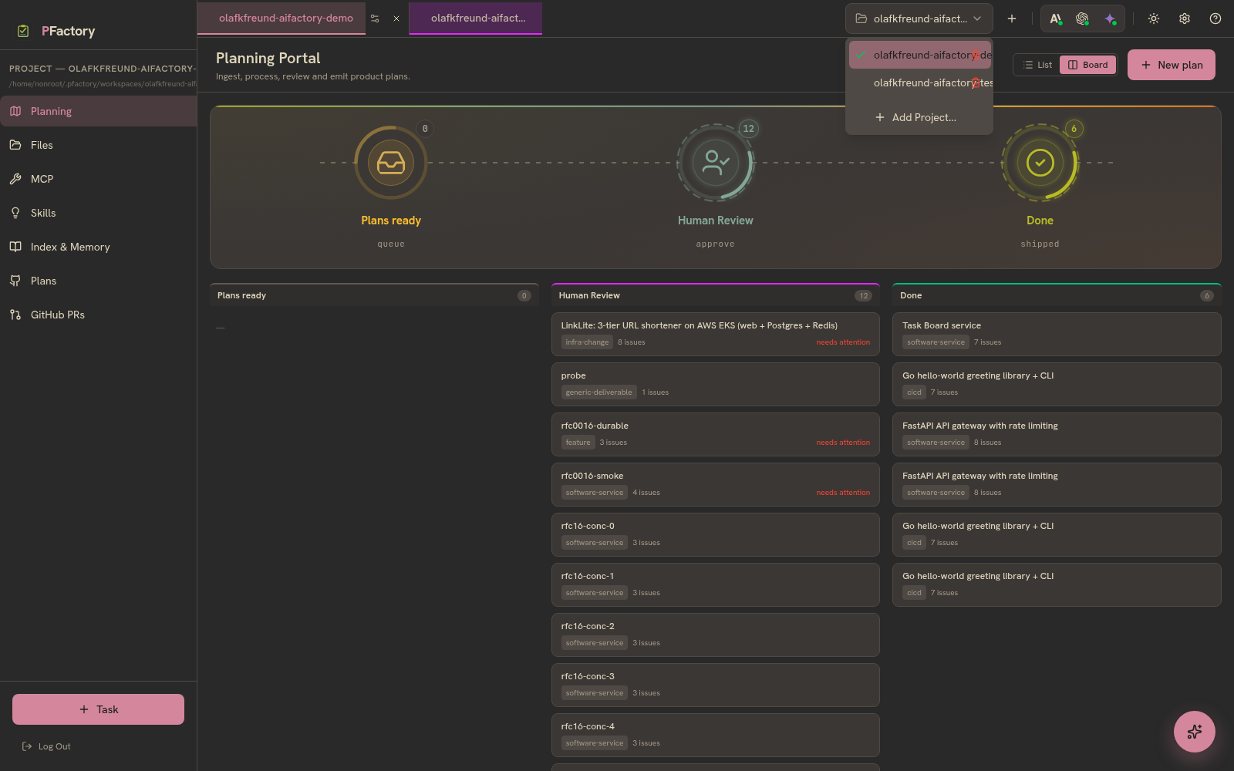
Task: Toggle the light/dark theme sun icon
Action: 1154,19
